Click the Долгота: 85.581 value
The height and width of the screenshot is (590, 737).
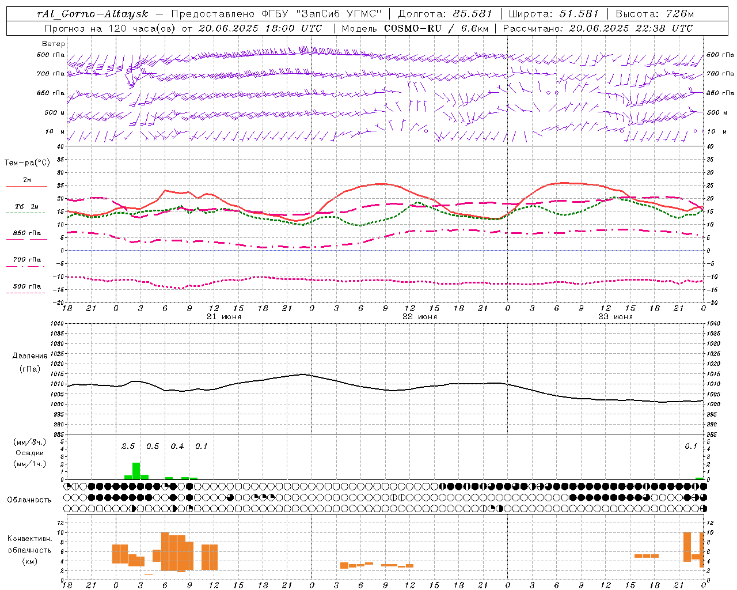446,14
